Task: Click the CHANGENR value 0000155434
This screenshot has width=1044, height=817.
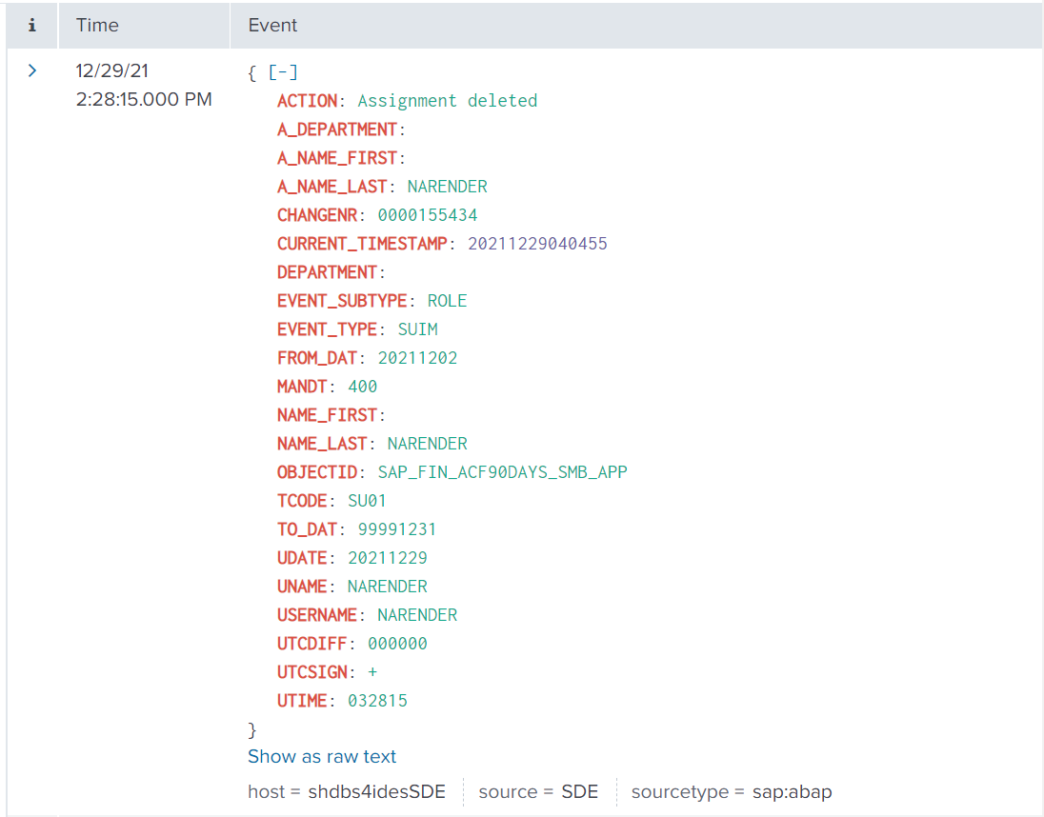Action: pyautogui.click(x=428, y=215)
